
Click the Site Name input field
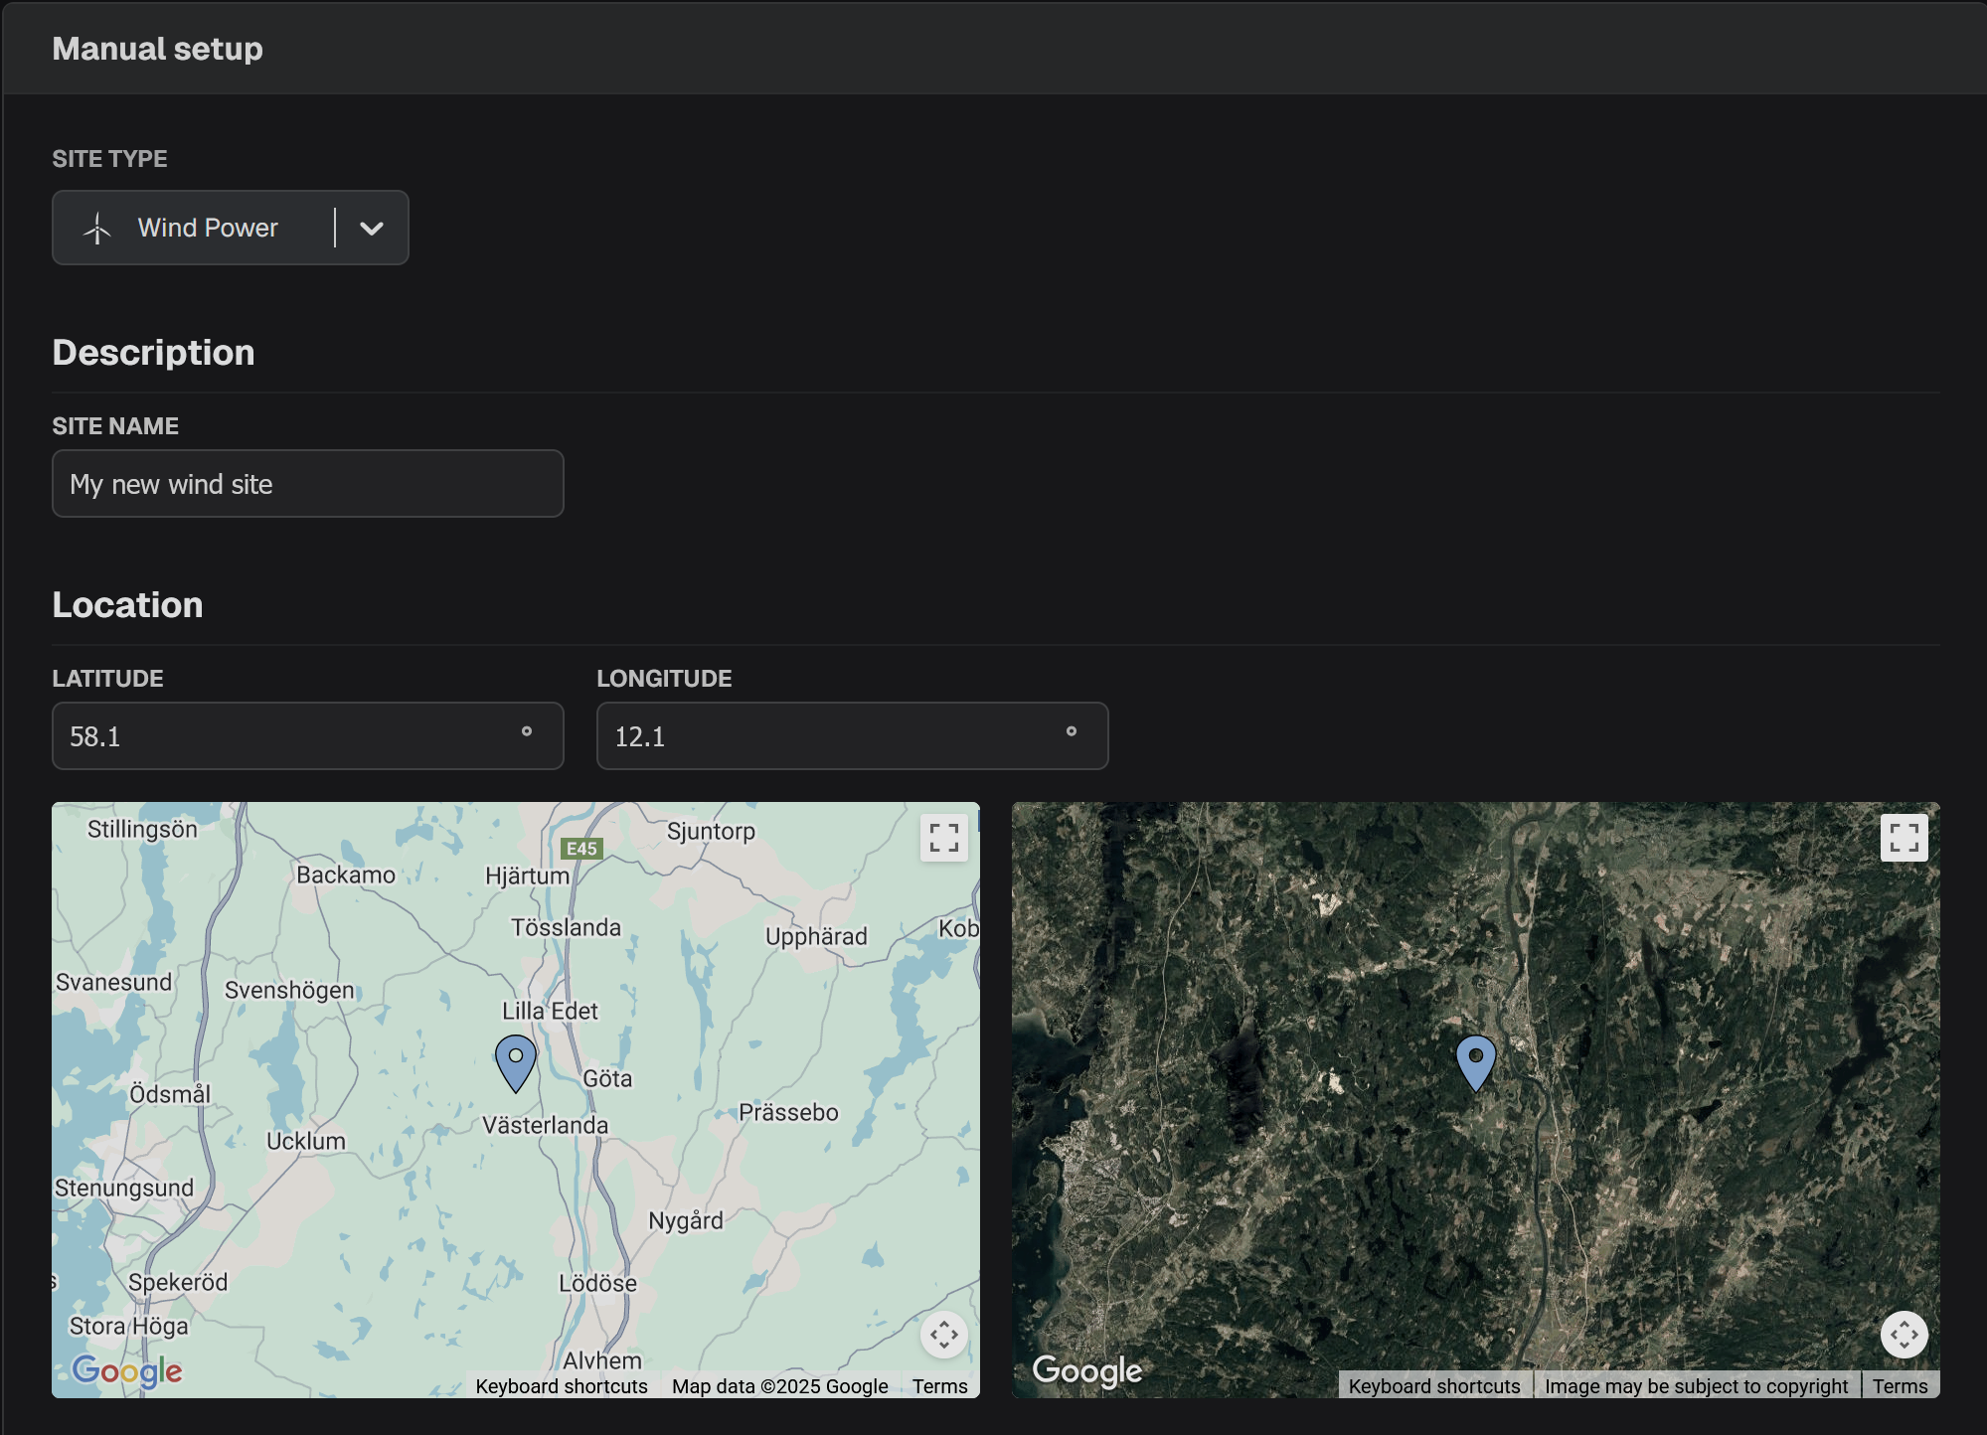(x=307, y=484)
